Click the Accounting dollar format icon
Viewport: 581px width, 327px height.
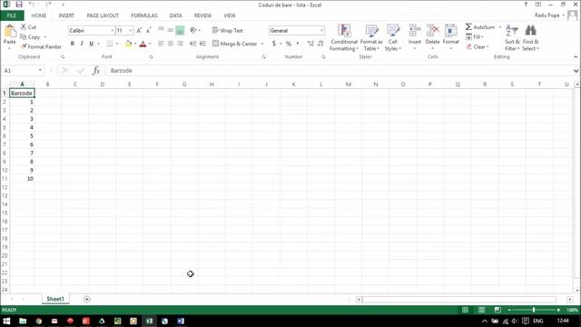(x=274, y=44)
